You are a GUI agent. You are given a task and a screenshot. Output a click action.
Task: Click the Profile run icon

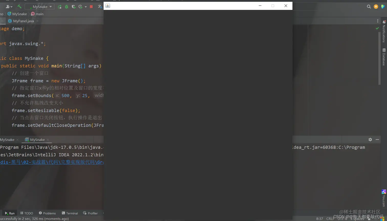pyautogui.click(x=80, y=7)
